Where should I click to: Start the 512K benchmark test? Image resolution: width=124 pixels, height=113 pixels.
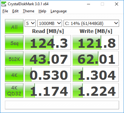click(14, 59)
